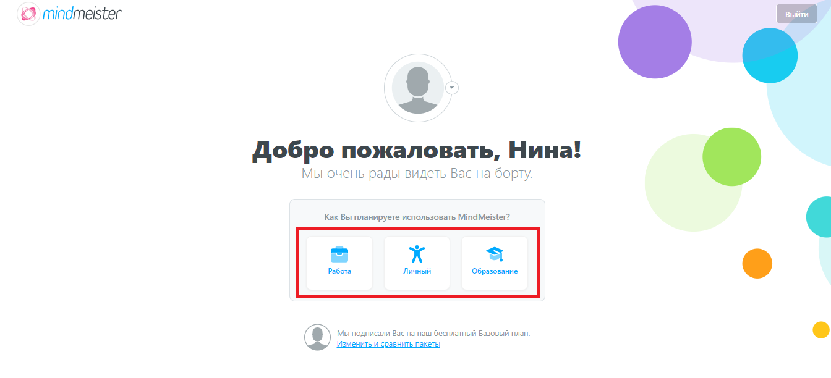
Task: Click the small yellow circle
Action: coord(820,330)
